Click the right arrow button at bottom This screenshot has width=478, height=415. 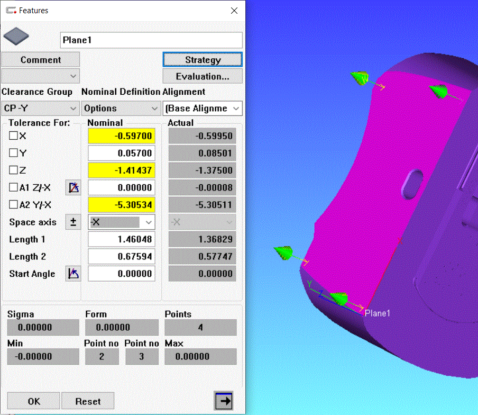[x=224, y=401]
